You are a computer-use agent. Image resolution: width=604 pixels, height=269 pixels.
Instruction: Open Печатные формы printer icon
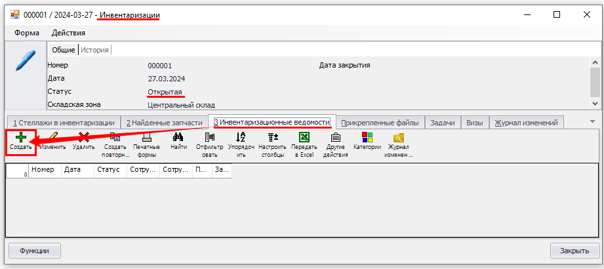click(x=147, y=138)
